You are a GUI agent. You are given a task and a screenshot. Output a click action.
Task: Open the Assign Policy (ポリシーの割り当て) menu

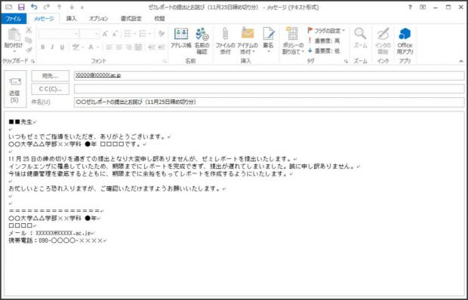pyautogui.click(x=293, y=41)
